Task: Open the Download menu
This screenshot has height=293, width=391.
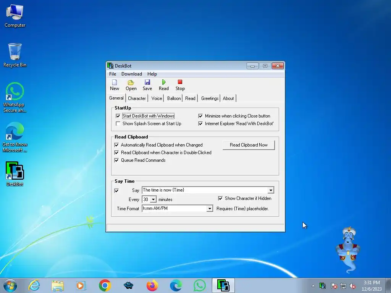Action: pos(132,74)
